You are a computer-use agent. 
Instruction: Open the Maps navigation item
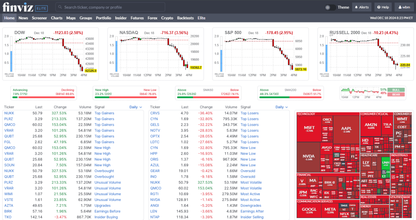point(71,18)
